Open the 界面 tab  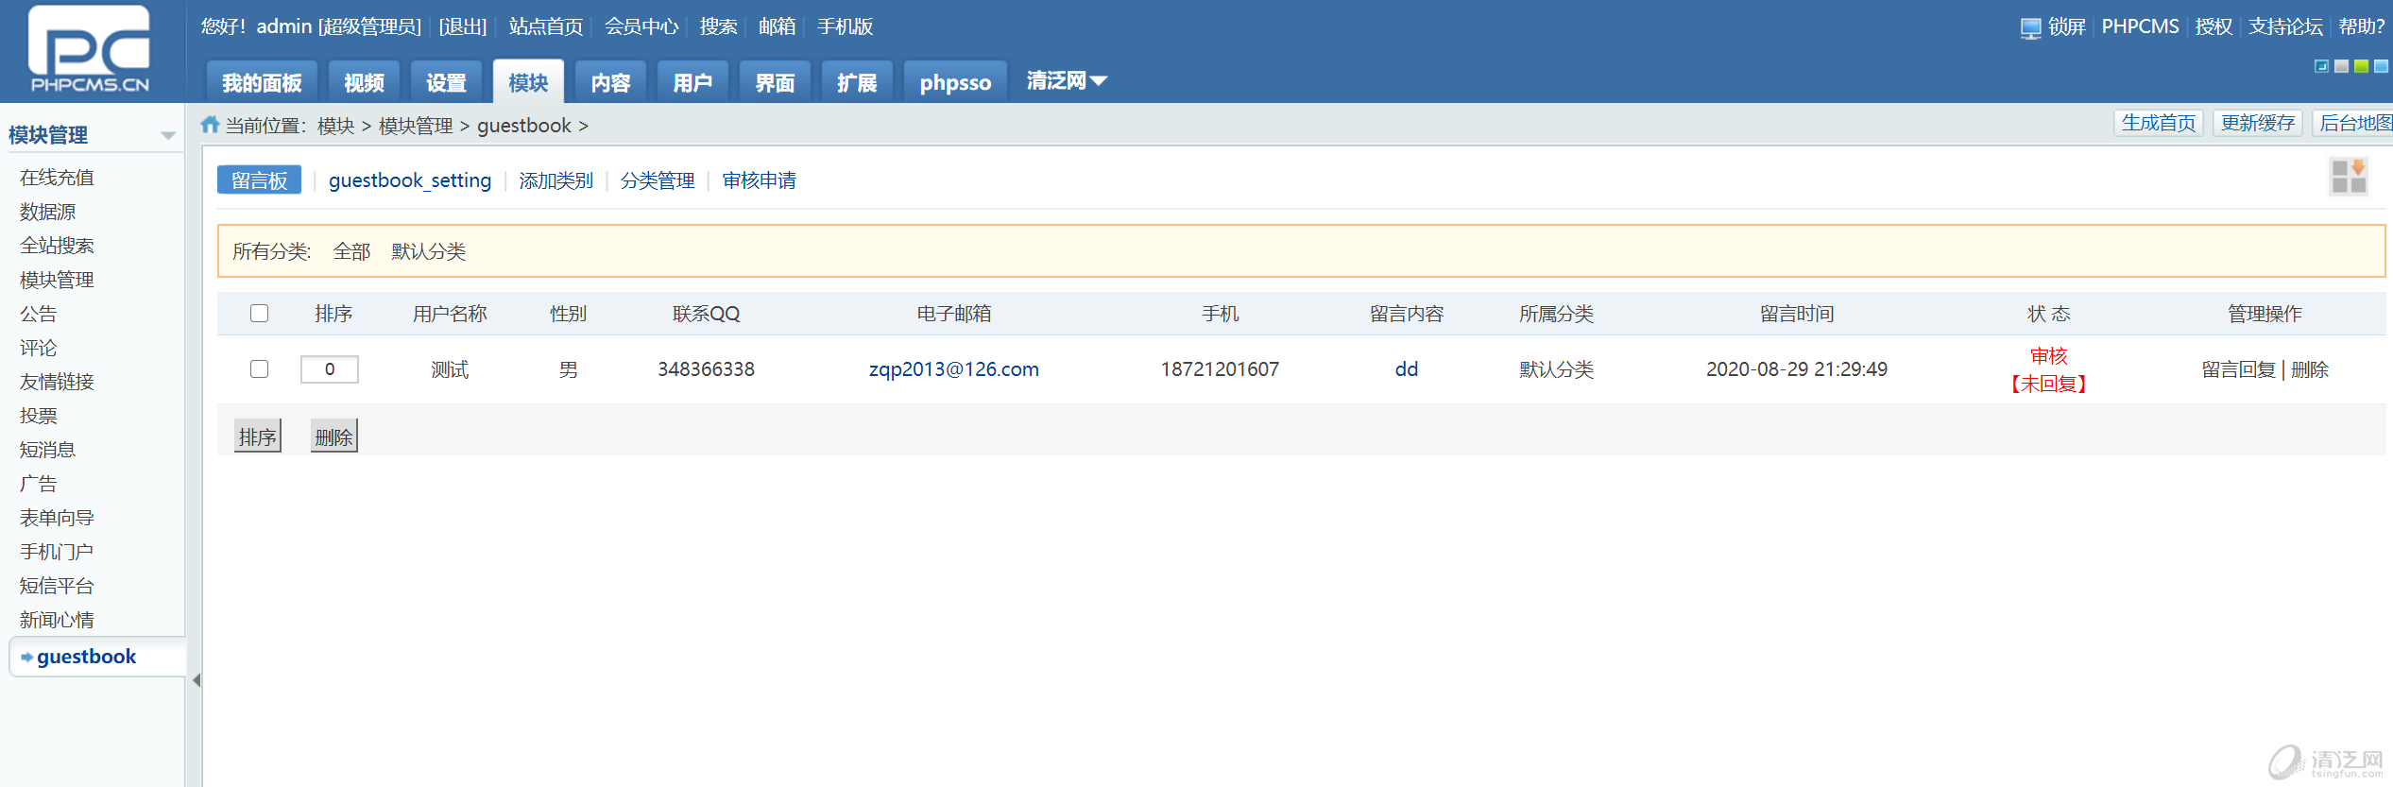[x=775, y=83]
